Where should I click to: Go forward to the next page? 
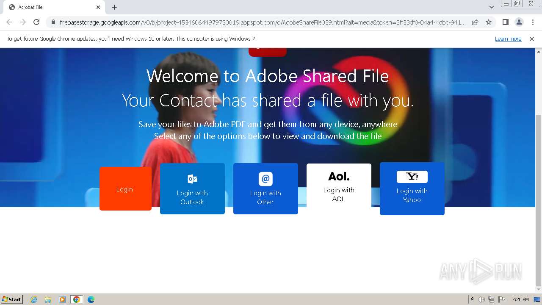(x=23, y=22)
